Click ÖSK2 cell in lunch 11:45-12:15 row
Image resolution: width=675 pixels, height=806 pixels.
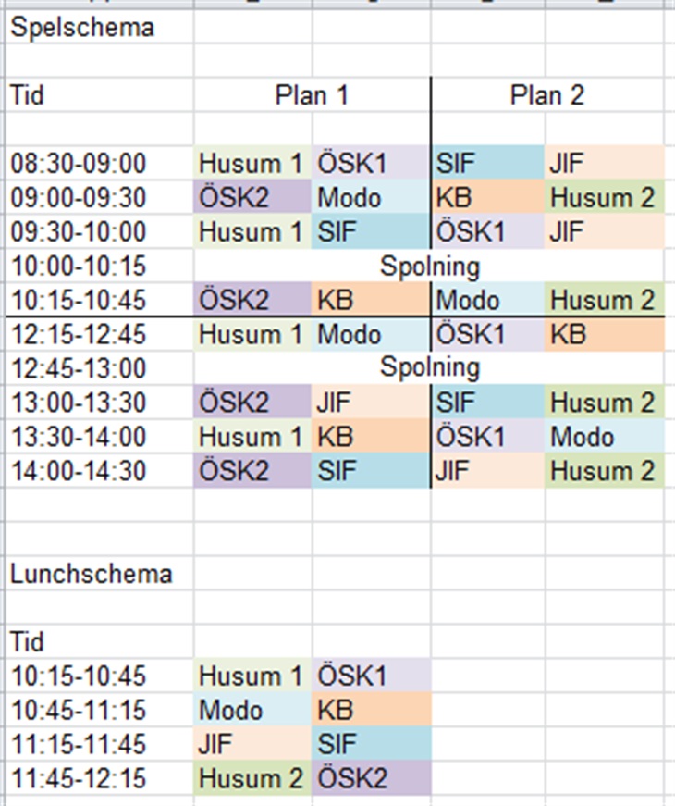(x=372, y=777)
